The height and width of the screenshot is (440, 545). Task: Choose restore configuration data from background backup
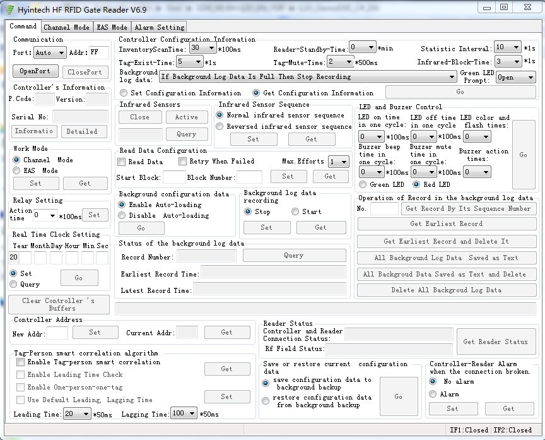[x=317, y=401]
